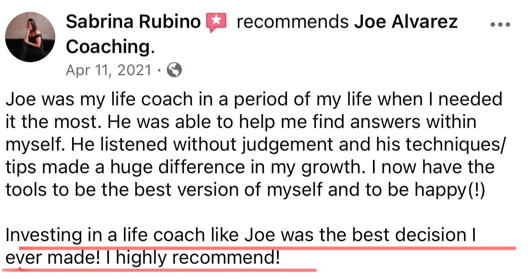528x279 pixels.
Task: Click the line starting it the most
Action: point(241,122)
